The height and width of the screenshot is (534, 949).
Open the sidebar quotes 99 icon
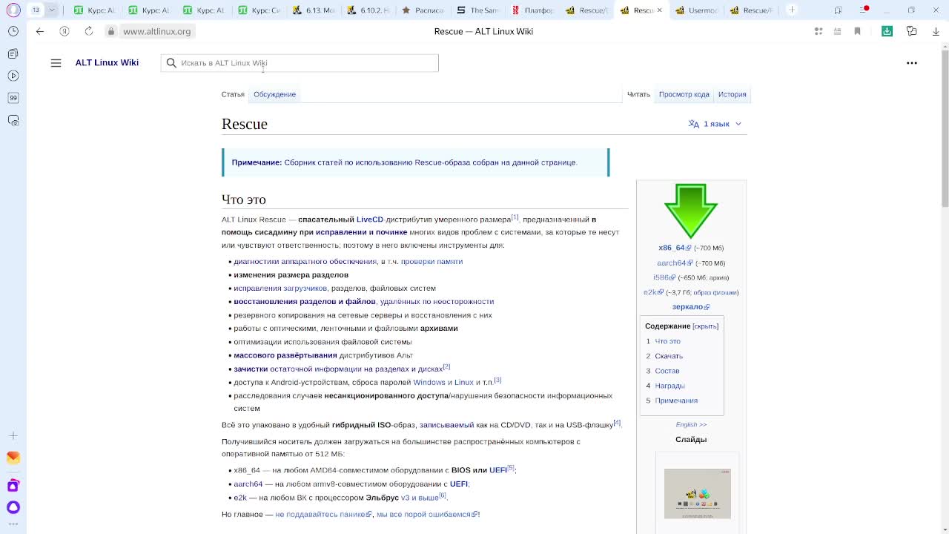[x=13, y=98]
